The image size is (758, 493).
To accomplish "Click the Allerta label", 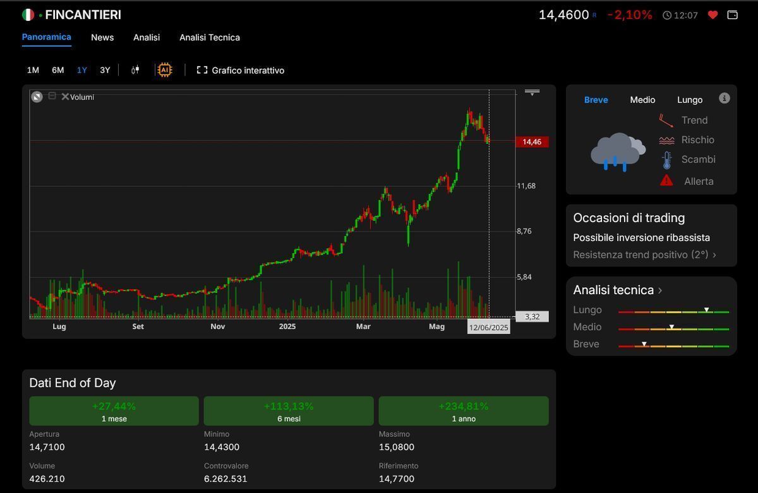I will click(x=699, y=181).
